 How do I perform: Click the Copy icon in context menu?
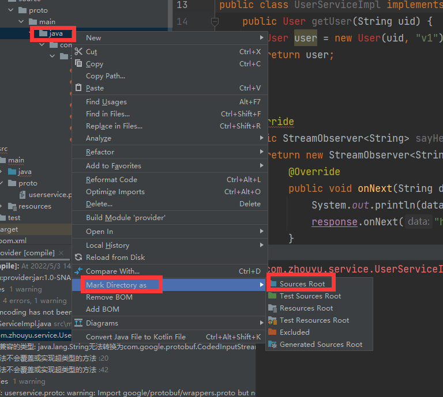78,63
